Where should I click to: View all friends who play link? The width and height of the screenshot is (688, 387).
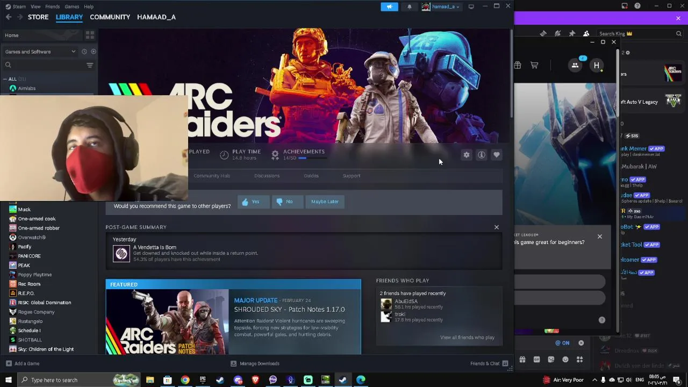point(467,338)
